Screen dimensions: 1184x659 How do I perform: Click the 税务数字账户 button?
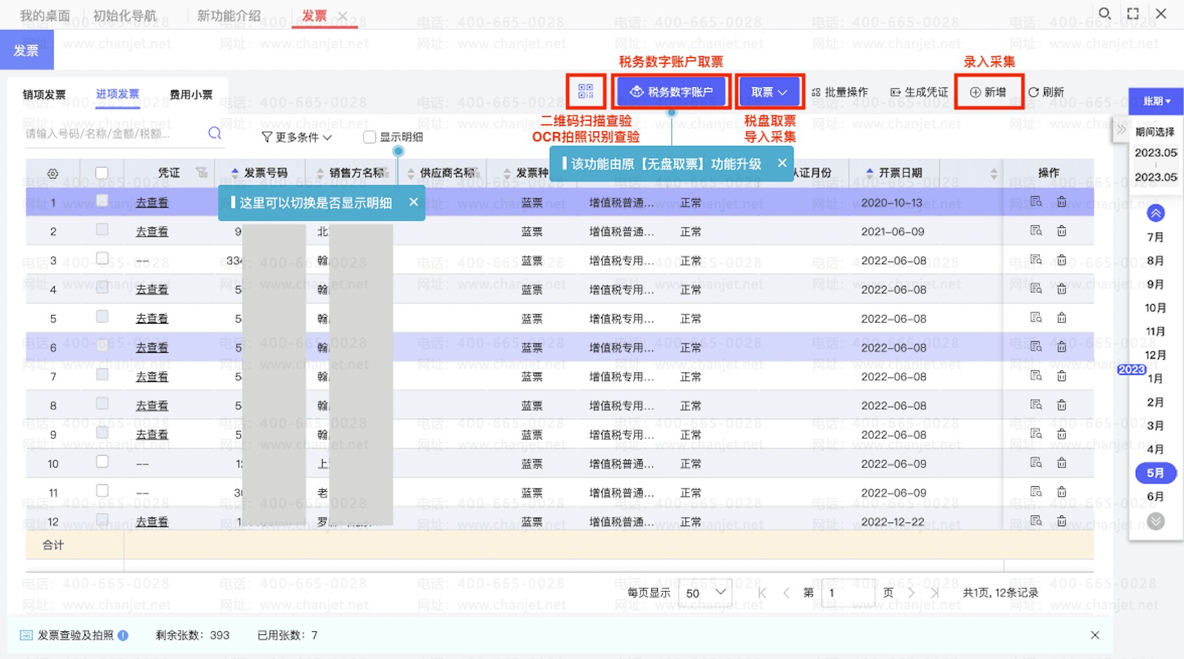pos(671,93)
